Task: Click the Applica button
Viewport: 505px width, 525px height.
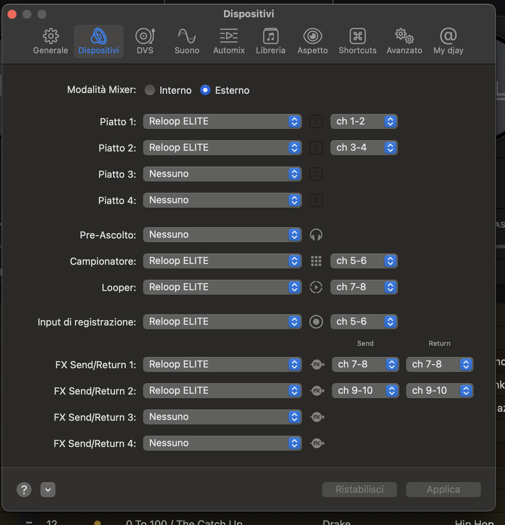Action: coord(443,490)
